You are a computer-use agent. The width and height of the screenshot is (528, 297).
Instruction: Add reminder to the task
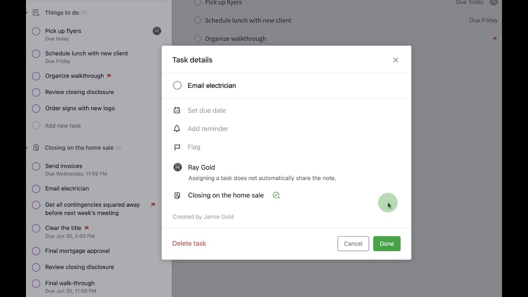[208, 129]
